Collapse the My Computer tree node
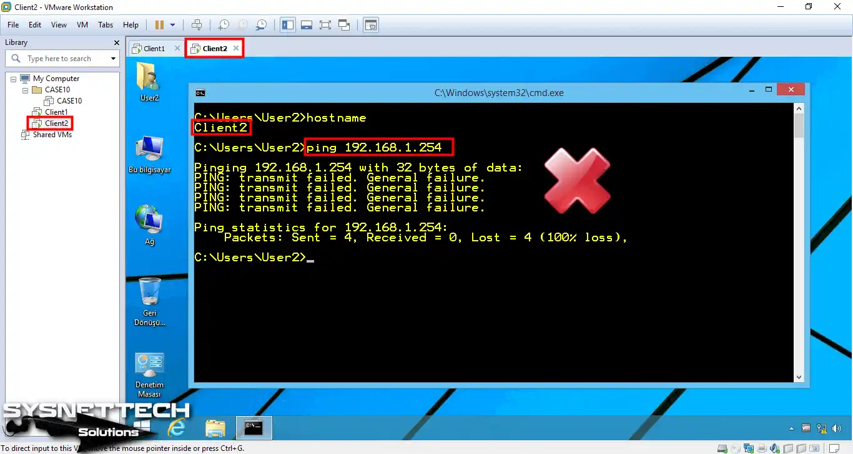 tap(12, 78)
